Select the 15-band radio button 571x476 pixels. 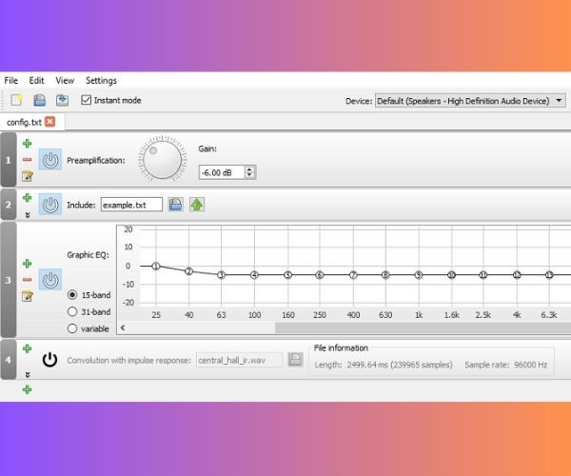72,294
